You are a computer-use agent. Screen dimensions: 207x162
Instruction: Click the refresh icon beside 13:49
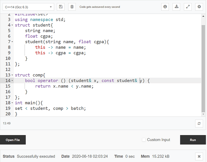tap(199, 123)
